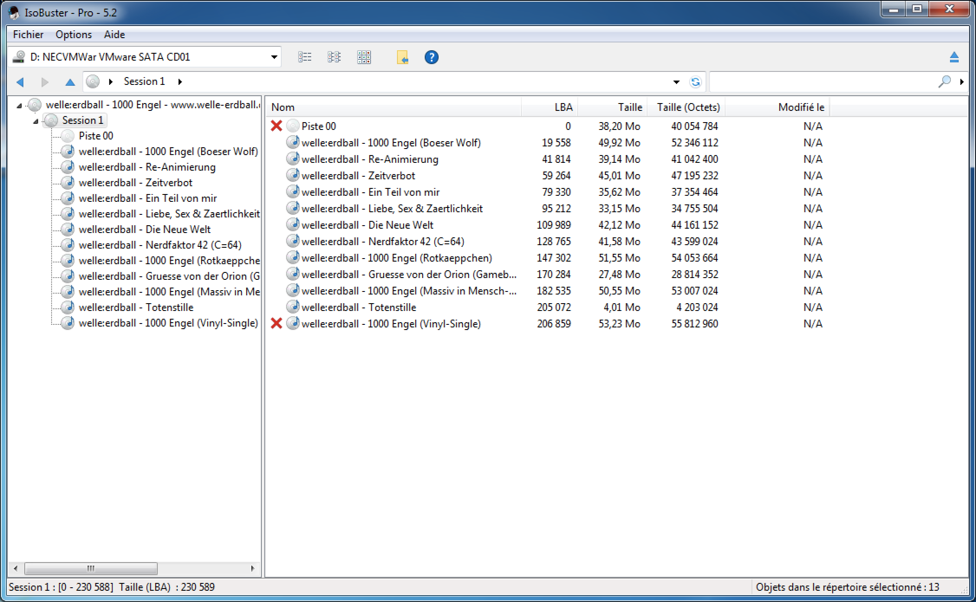Click the audio track icon for Re-Animierung in the list
976x602 pixels.
click(x=293, y=159)
